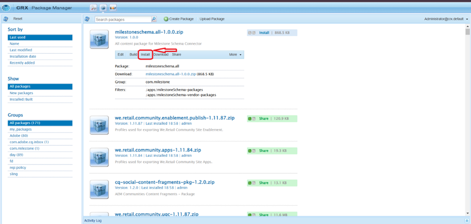Sort packages by Installation date
The height and width of the screenshot is (224, 471).
click(40, 56)
